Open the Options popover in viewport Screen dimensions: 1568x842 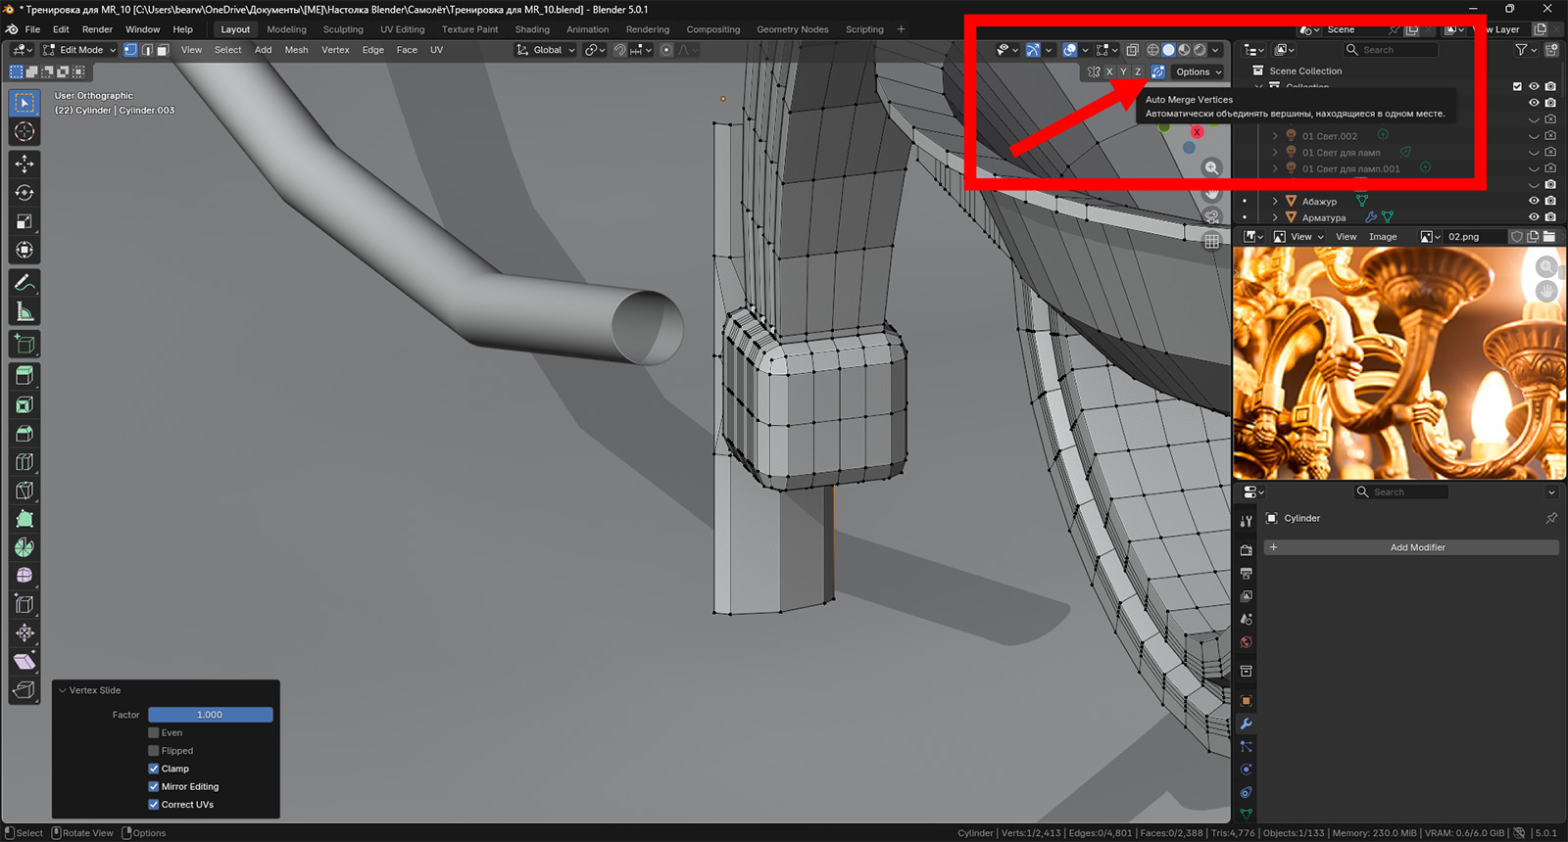tap(1198, 71)
